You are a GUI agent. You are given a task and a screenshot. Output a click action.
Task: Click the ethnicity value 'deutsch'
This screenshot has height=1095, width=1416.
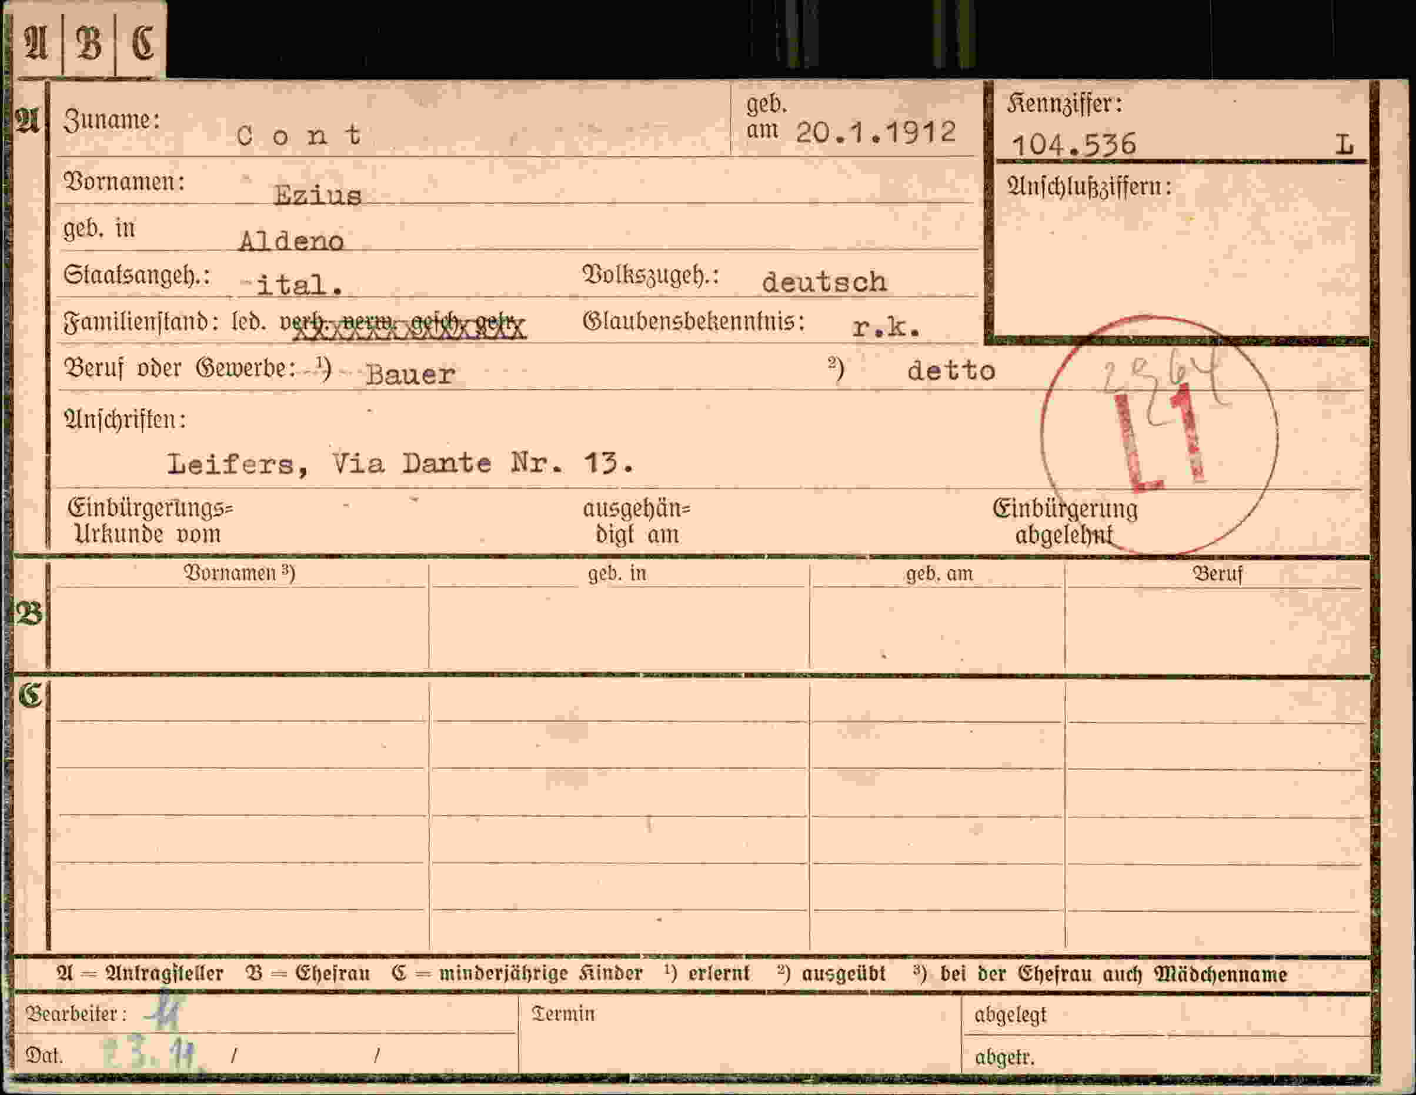click(x=824, y=282)
